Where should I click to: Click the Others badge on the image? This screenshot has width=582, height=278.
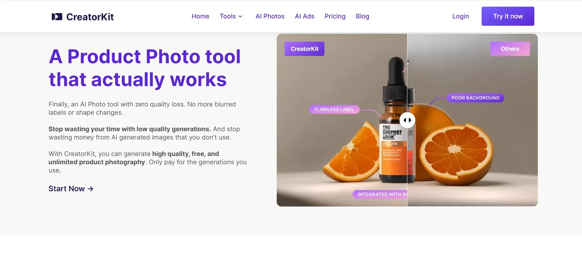510,49
